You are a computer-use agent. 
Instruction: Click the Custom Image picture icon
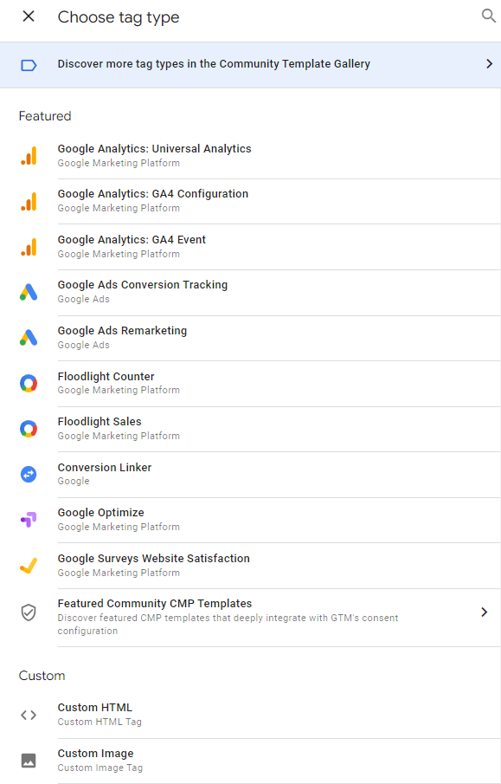29,761
